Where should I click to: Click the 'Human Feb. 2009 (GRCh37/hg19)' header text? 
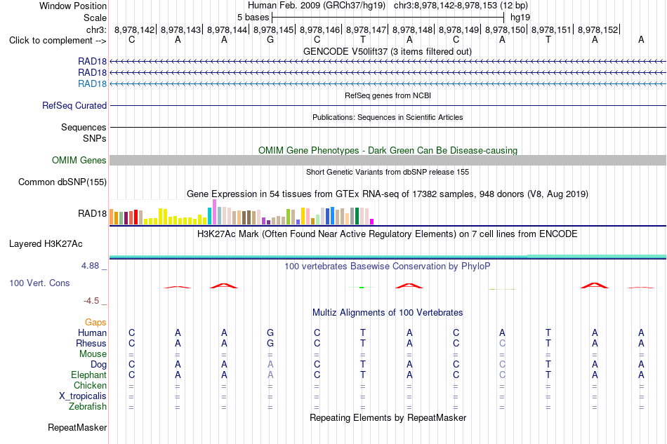pos(317,6)
